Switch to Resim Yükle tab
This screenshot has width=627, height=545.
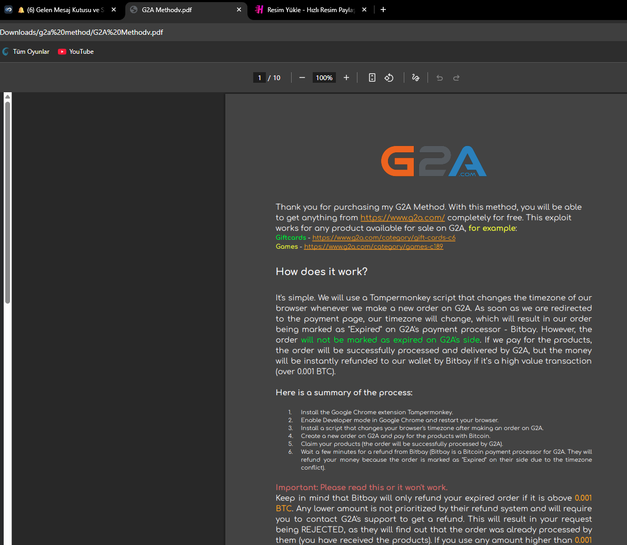311,9
